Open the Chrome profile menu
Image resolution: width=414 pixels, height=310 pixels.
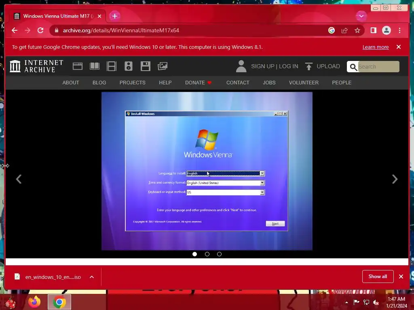pos(386,30)
